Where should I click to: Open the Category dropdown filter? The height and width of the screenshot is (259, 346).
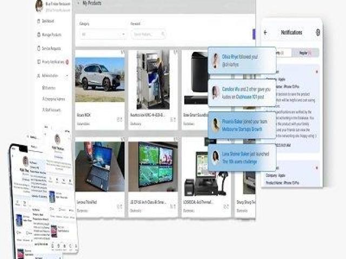click(x=103, y=34)
